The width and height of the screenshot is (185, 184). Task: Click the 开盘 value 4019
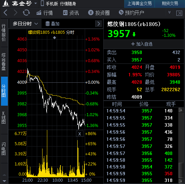175,67
